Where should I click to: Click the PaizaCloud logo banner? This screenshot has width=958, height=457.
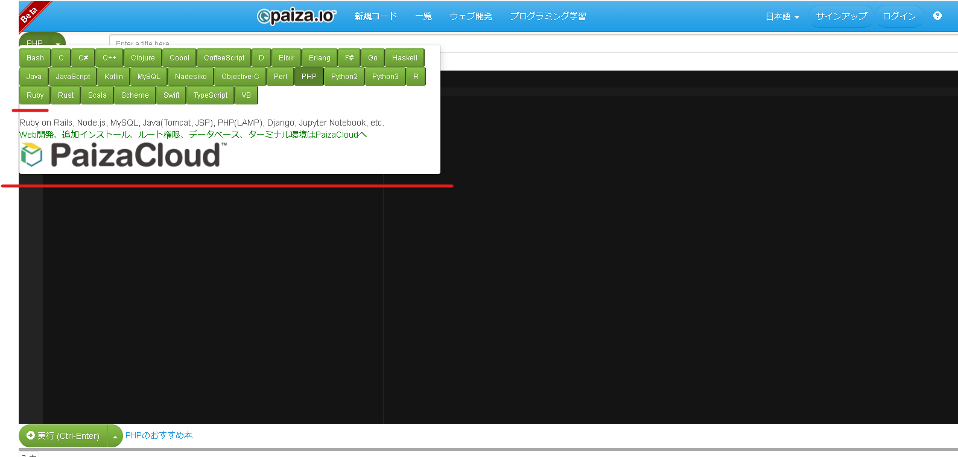(124, 155)
